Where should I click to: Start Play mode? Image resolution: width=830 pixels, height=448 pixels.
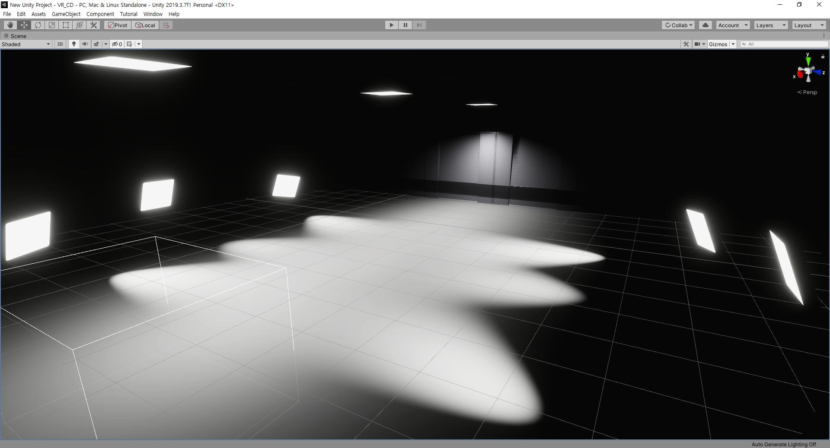[x=392, y=25]
